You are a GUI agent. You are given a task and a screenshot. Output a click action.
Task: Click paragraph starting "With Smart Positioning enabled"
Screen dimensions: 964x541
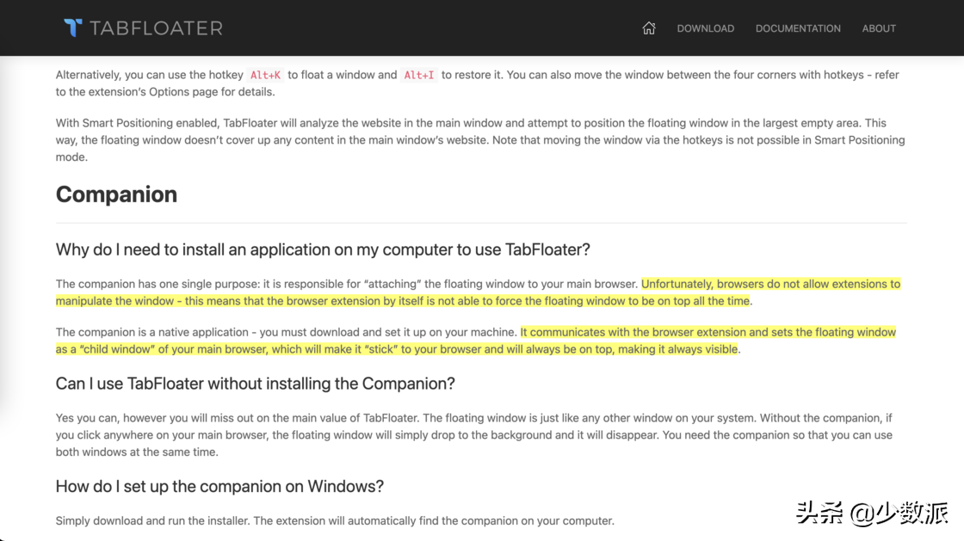pyautogui.click(x=480, y=140)
